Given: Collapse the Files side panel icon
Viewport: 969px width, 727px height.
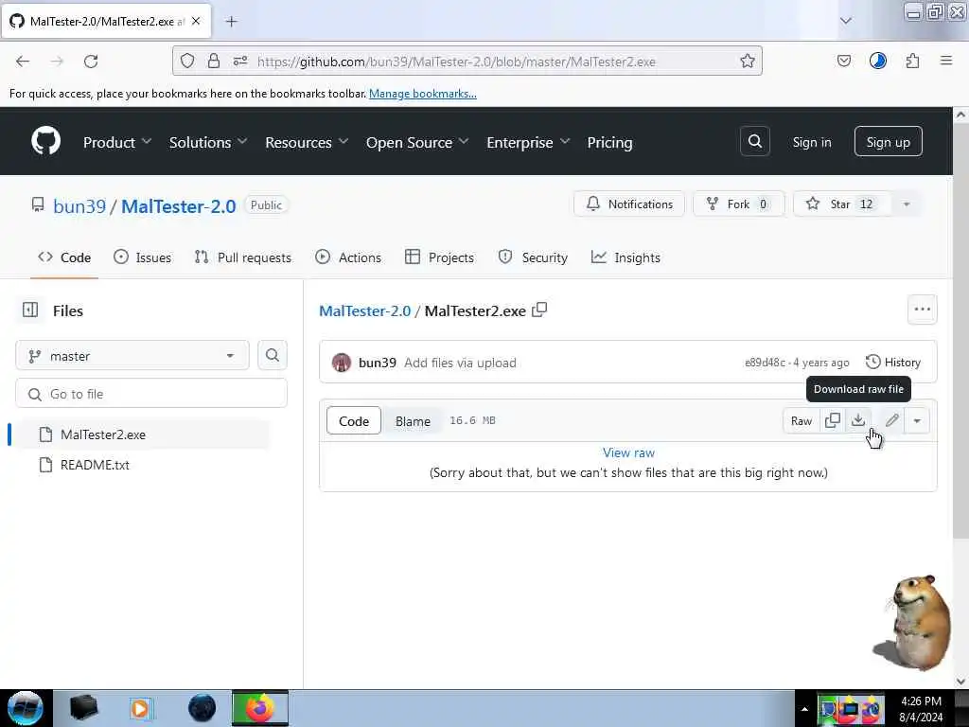Looking at the screenshot, I should tap(30, 310).
